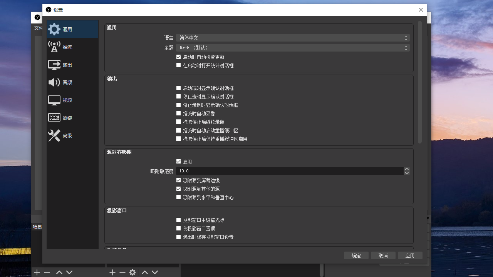The width and height of the screenshot is (493, 277).
Task: Open the 语言 language dropdown
Action: click(x=293, y=38)
